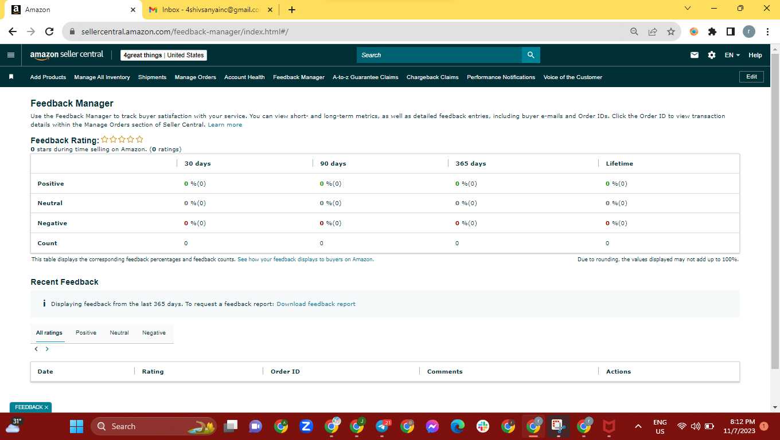
Task: Open Telegram from the taskbar
Action: pyautogui.click(x=382, y=426)
